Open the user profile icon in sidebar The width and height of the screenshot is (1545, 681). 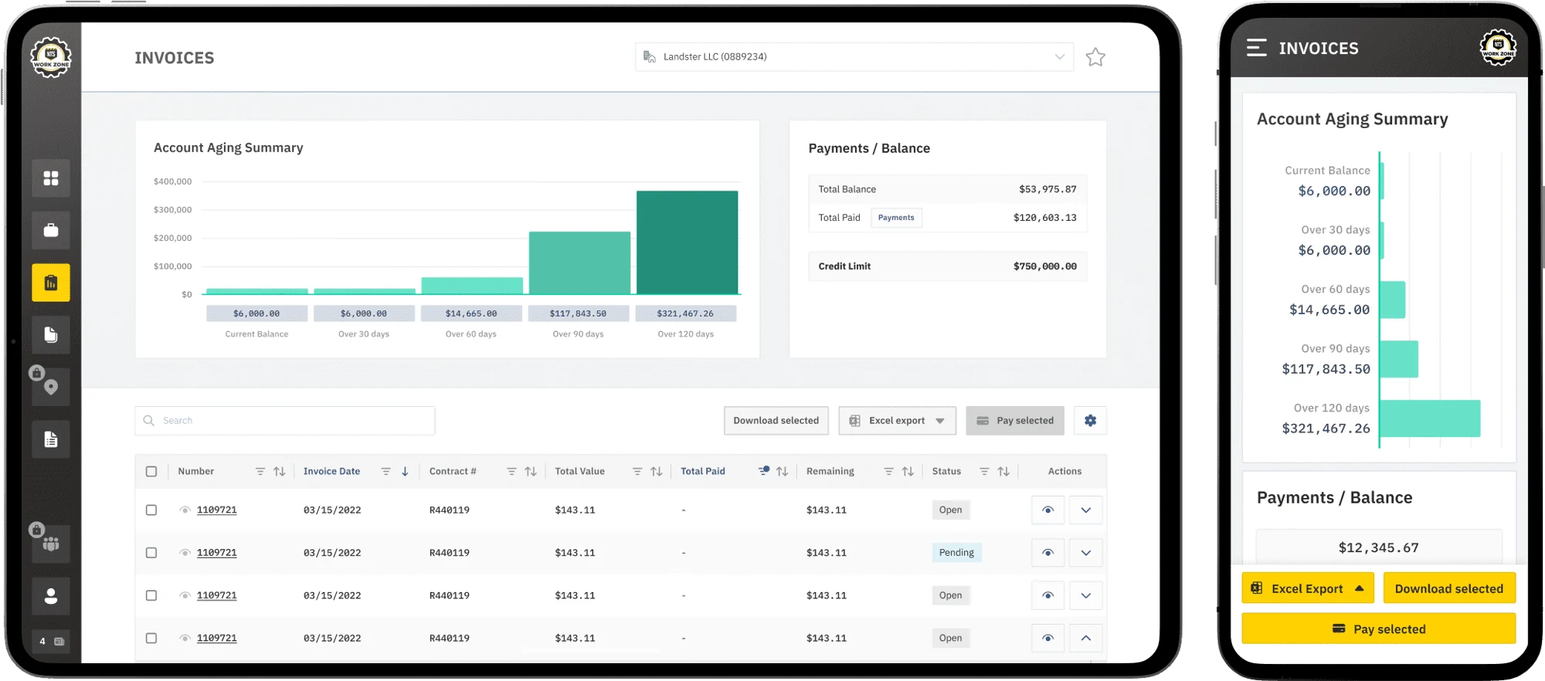click(51, 596)
